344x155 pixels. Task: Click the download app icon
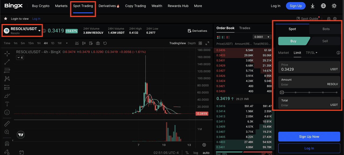tap(313, 6)
